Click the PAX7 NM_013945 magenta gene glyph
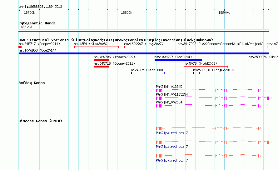This screenshot has height=170, width=278. coord(209,90)
